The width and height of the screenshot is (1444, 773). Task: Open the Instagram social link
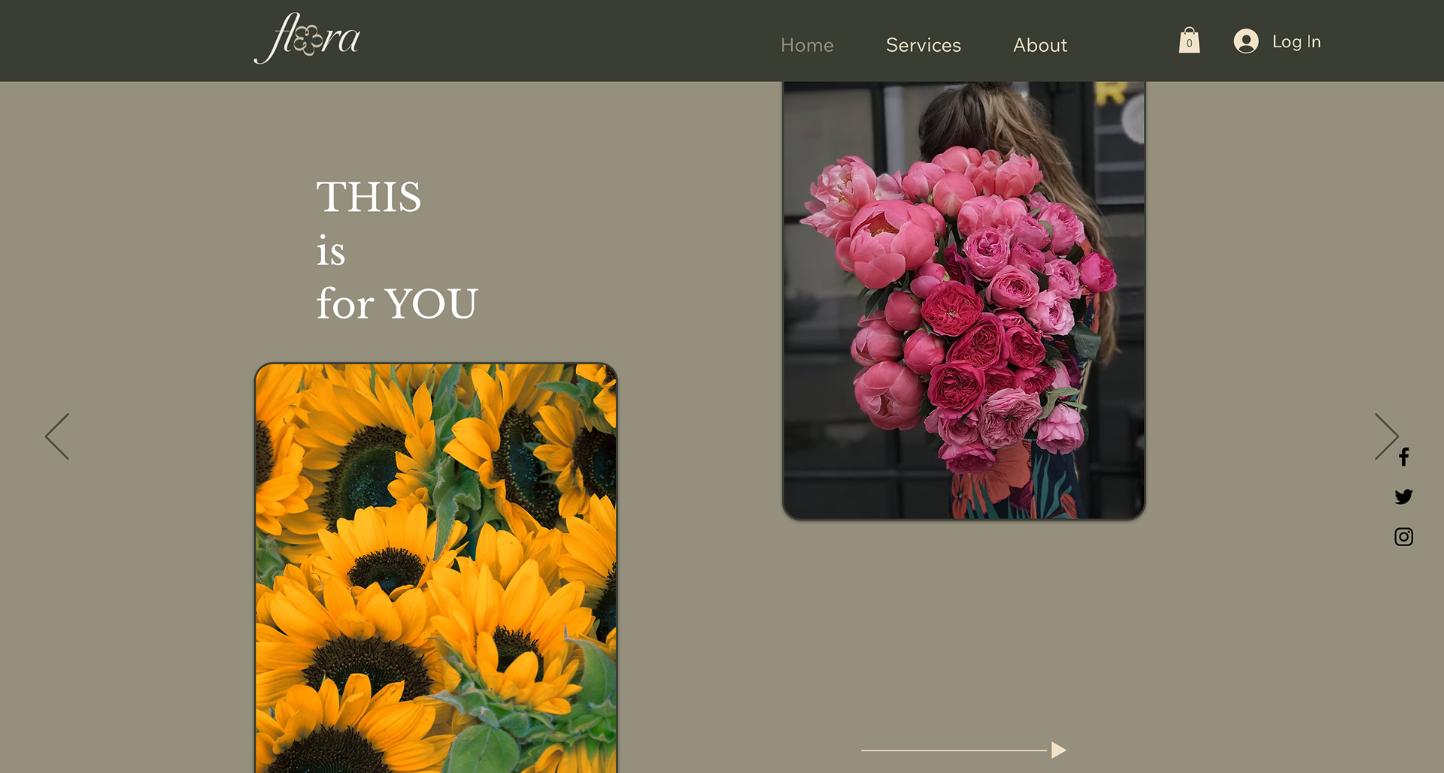point(1403,536)
